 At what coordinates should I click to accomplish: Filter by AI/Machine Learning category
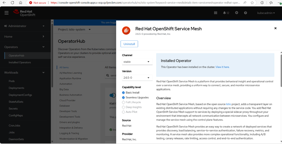(x=70, y=73)
